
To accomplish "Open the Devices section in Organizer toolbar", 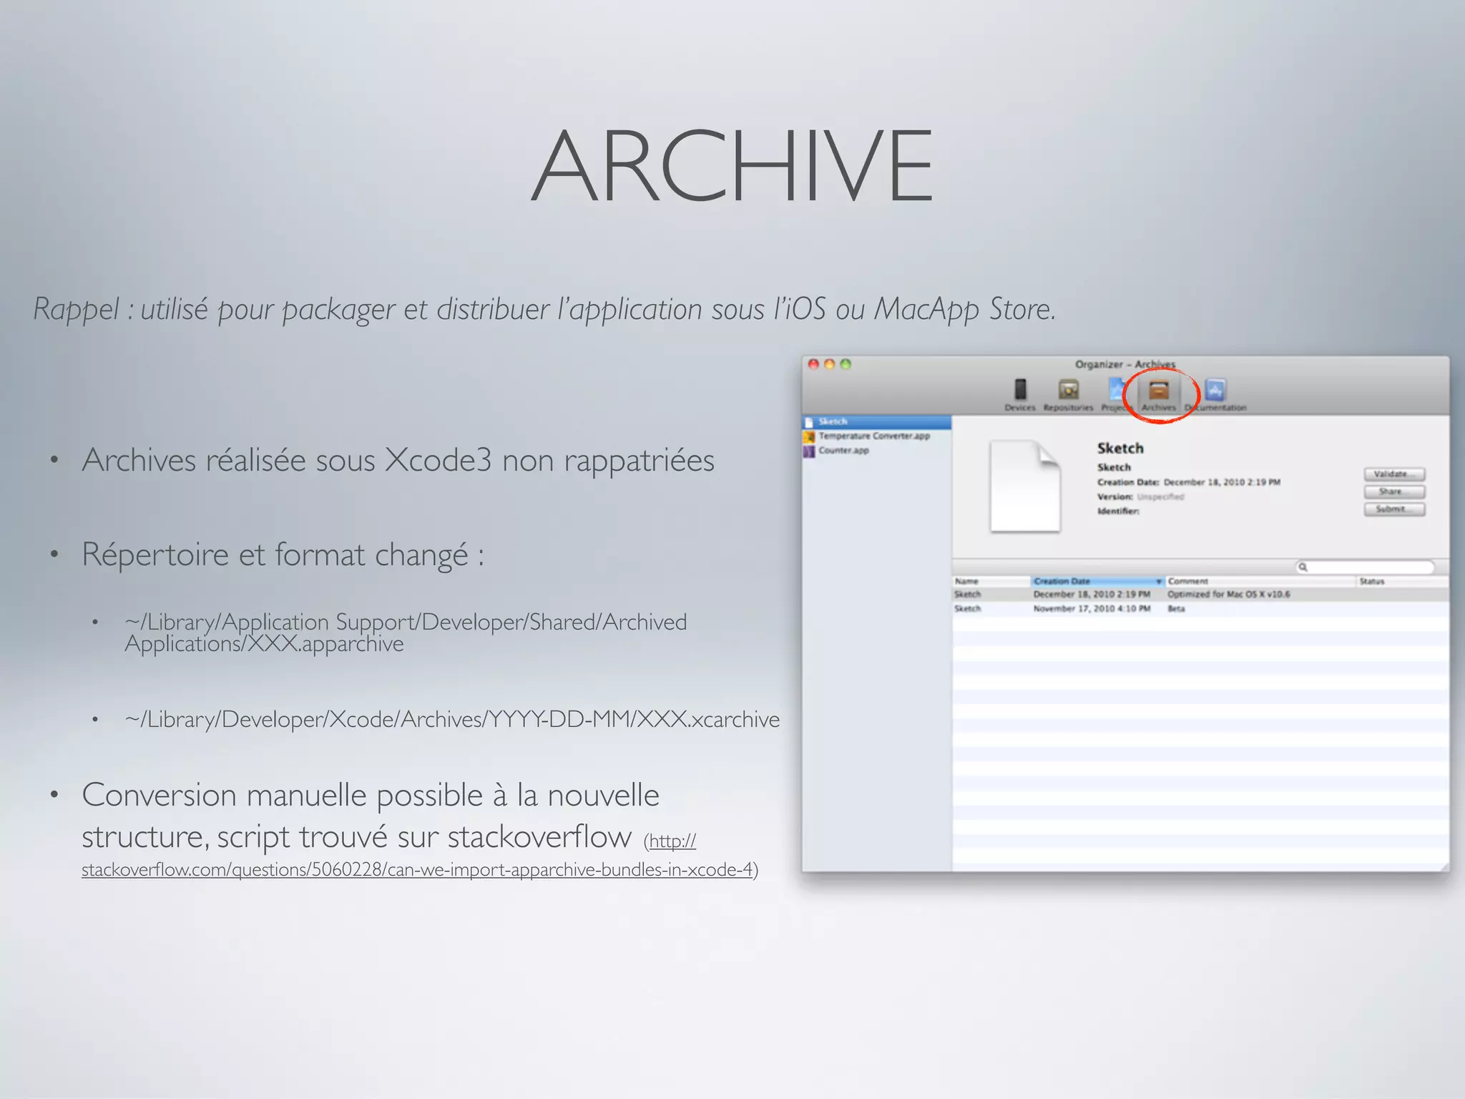I will pyautogui.click(x=1020, y=395).
